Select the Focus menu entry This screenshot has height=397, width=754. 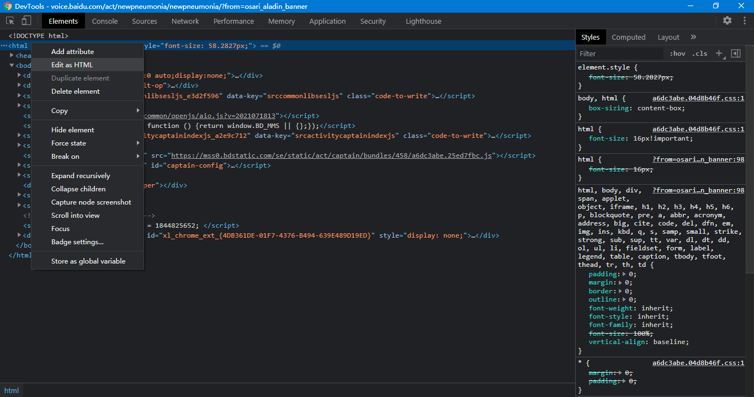[87, 228]
